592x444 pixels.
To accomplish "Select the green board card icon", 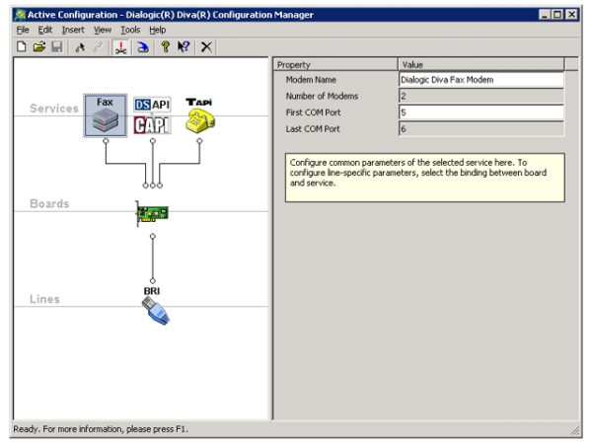I will 152,214.
